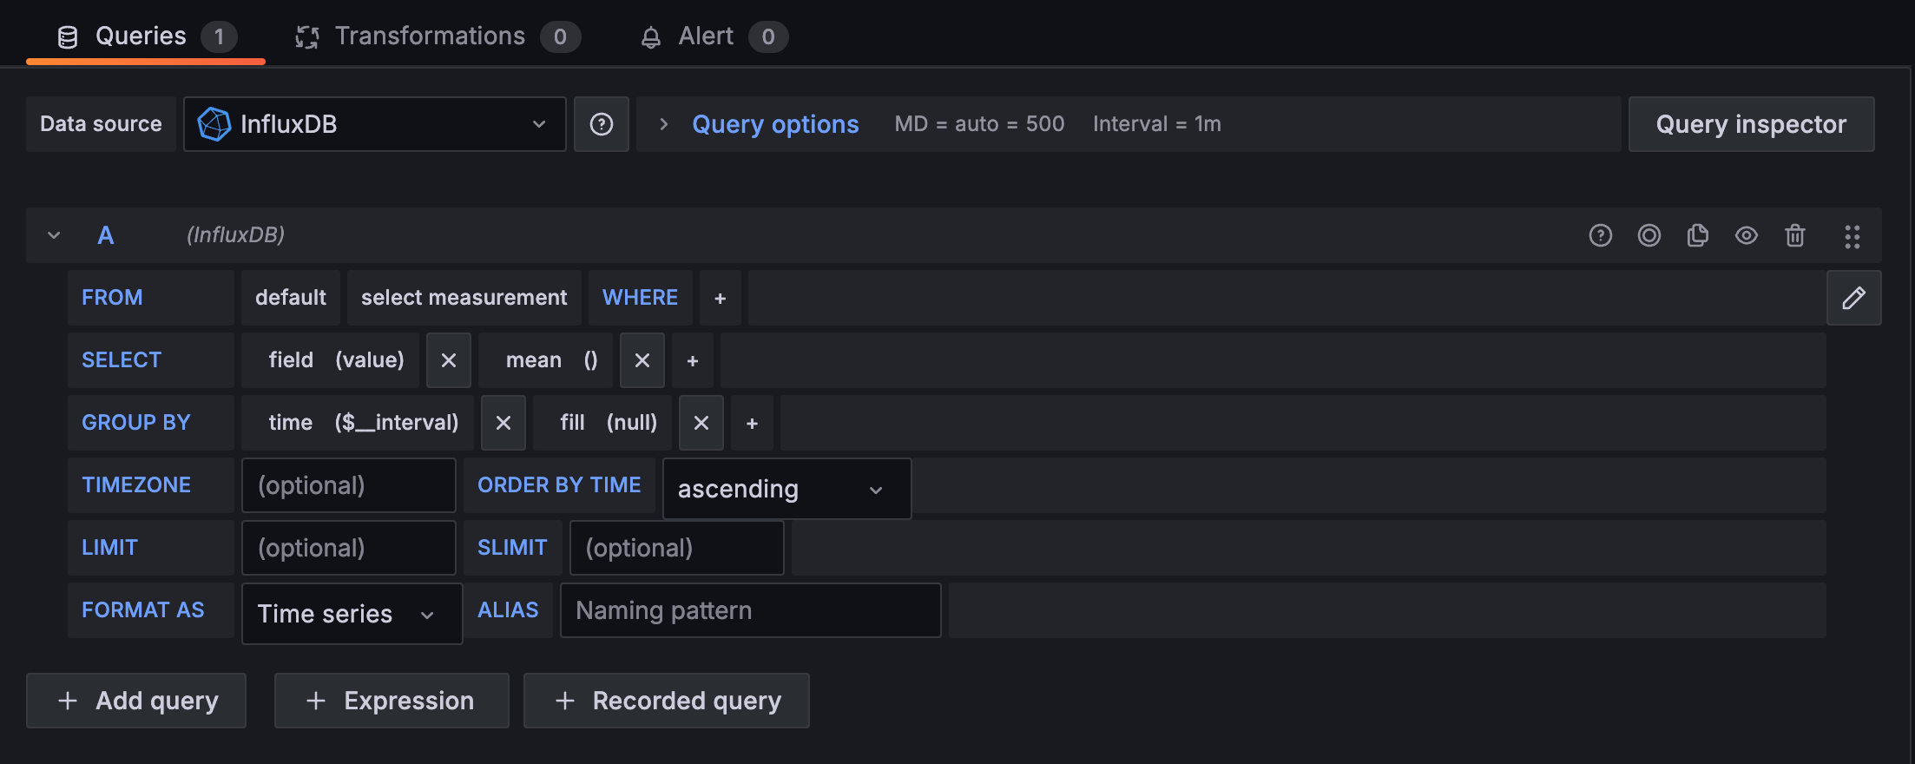Delete query A with trash icon
The image size is (1915, 764).
(x=1794, y=235)
